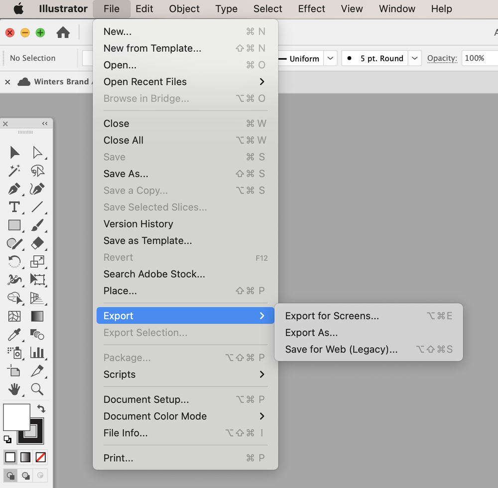Screen dimensions: 498x488
Task: Grab the Hand tool
Action: 14,389
